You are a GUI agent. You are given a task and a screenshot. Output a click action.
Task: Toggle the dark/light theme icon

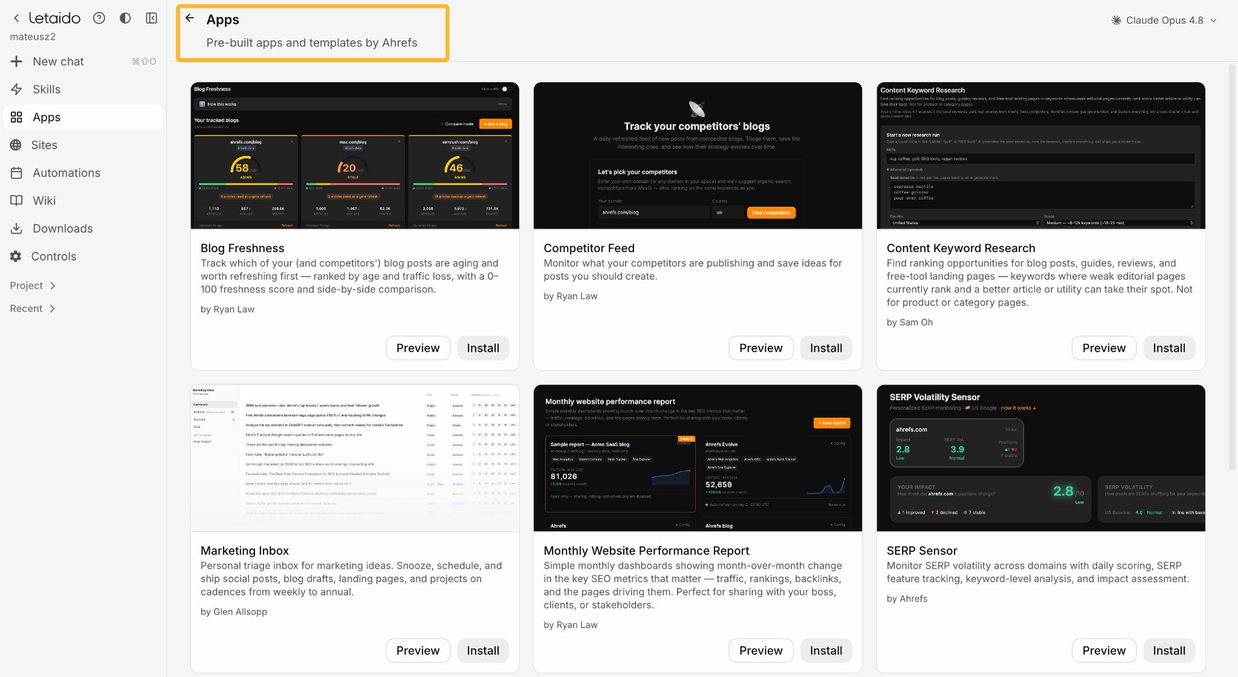[125, 18]
